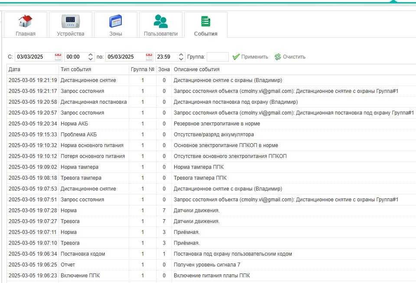Viewport: 416px width, 283px height.
Task: Select the Норма event at 19:07:11
Action: pos(211,232)
